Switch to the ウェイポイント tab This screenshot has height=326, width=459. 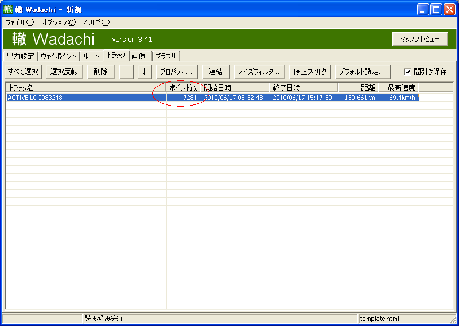click(x=59, y=56)
